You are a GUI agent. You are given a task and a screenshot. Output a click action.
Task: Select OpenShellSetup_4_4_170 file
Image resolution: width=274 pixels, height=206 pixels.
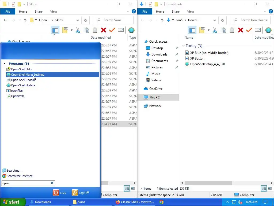(x=207, y=64)
